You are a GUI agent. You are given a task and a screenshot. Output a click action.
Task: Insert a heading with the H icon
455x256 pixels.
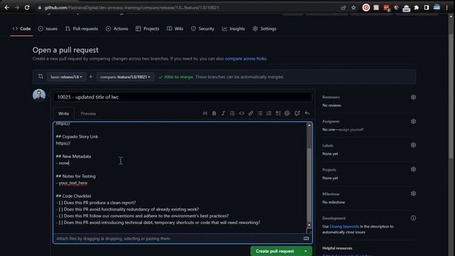pyautogui.click(x=205, y=113)
